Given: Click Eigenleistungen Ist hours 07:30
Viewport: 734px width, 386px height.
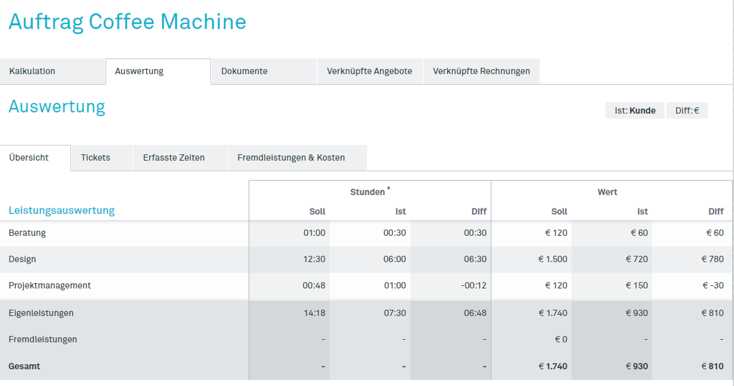Looking at the screenshot, I should [395, 313].
